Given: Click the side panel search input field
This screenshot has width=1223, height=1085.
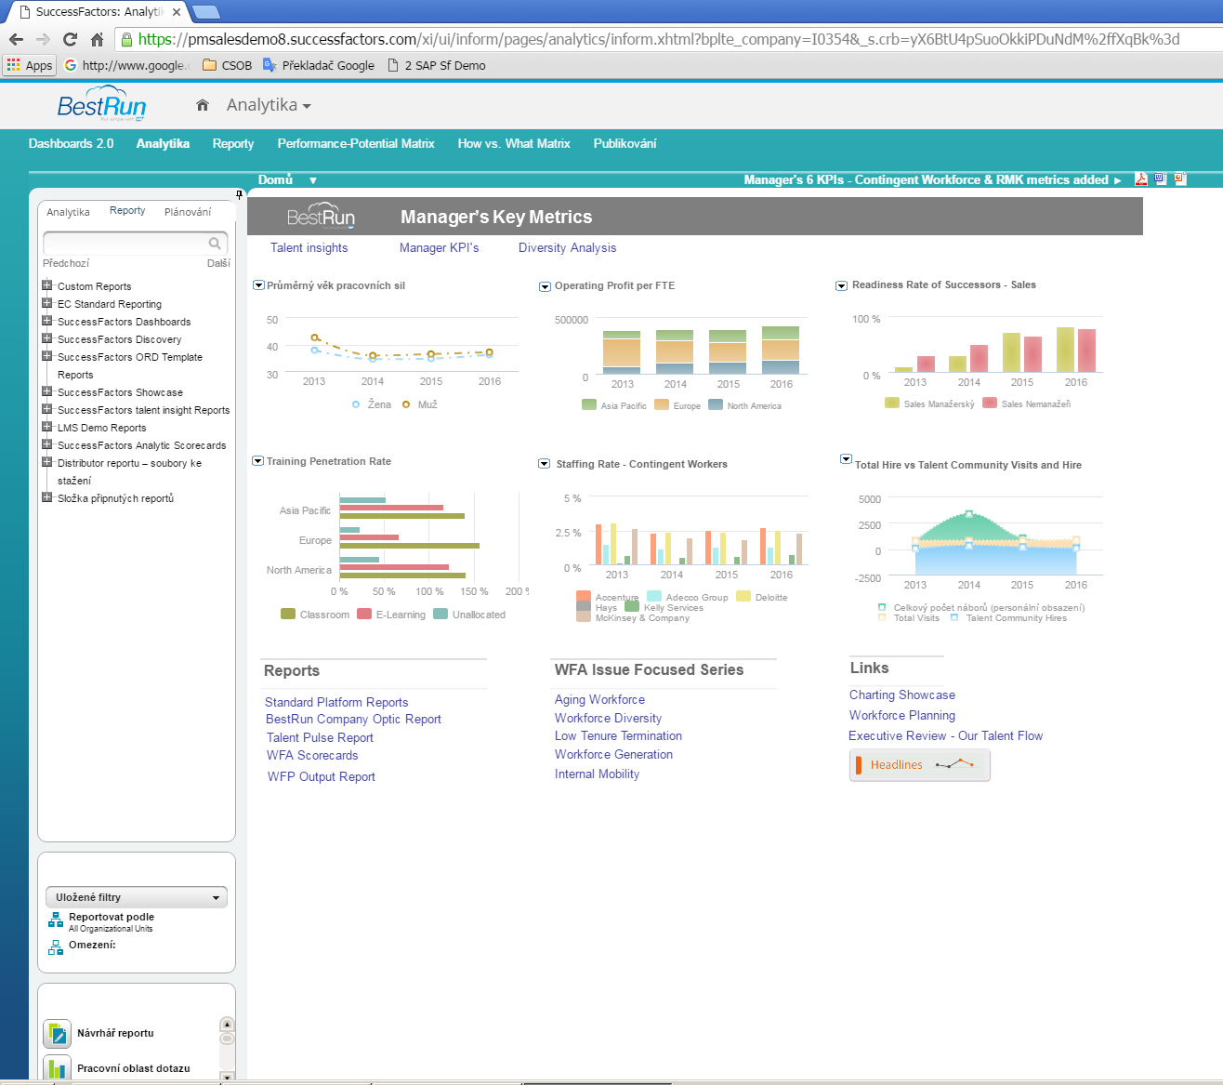Looking at the screenshot, I should (x=125, y=244).
